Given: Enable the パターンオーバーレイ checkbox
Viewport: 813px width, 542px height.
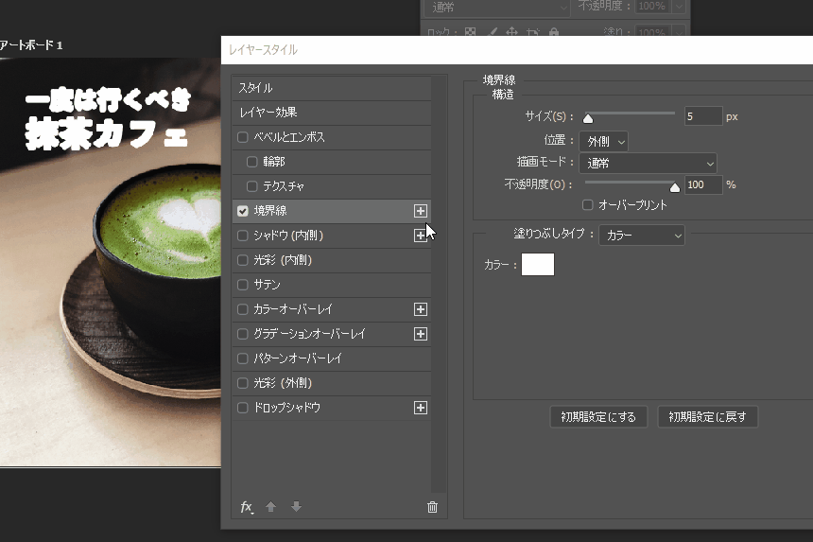Looking at the screenshot, I should [x=243, y=358].
